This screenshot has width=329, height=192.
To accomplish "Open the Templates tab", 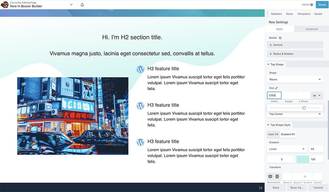I will pyautogui.click(x=304, y=14).
